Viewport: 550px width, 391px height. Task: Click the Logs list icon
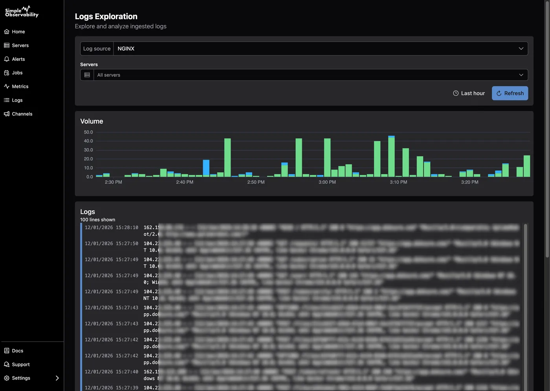(x=6, y=100)
